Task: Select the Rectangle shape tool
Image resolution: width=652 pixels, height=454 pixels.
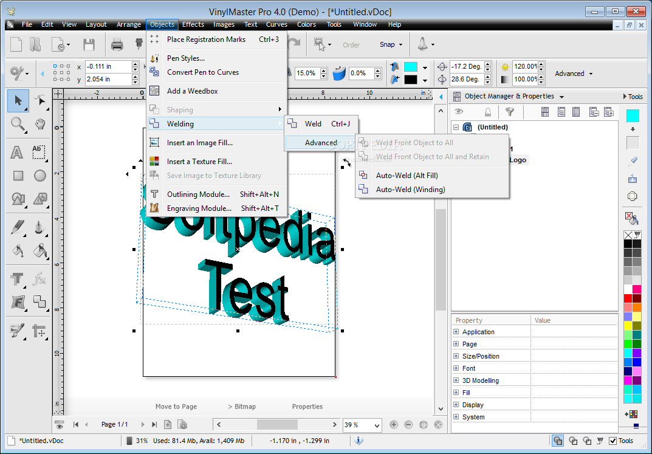Action: click(x=18, y=176)
